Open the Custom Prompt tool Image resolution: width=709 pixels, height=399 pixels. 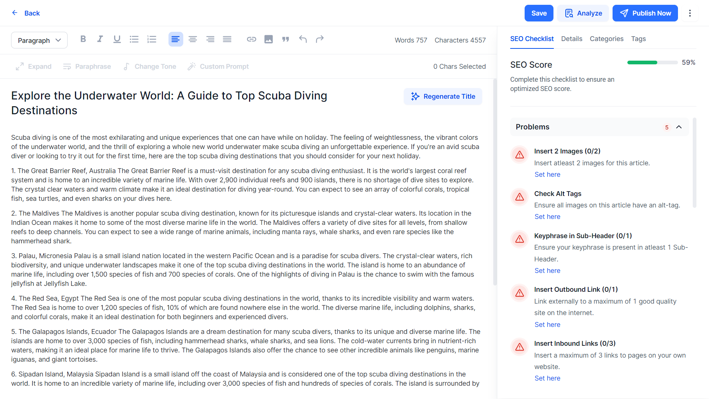(218, 67)
